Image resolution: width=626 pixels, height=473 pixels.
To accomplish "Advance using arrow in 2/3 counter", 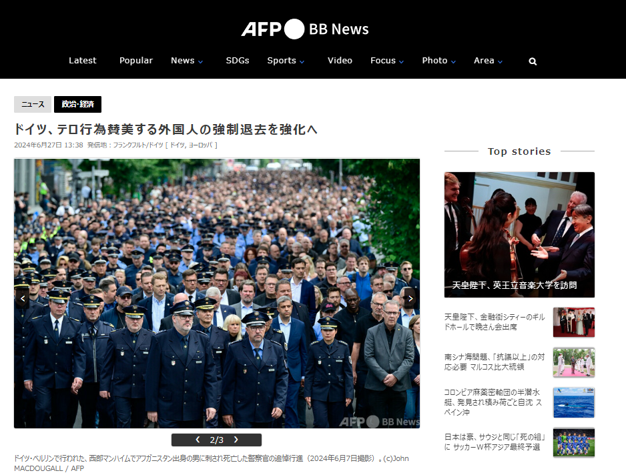I will 236,440.
